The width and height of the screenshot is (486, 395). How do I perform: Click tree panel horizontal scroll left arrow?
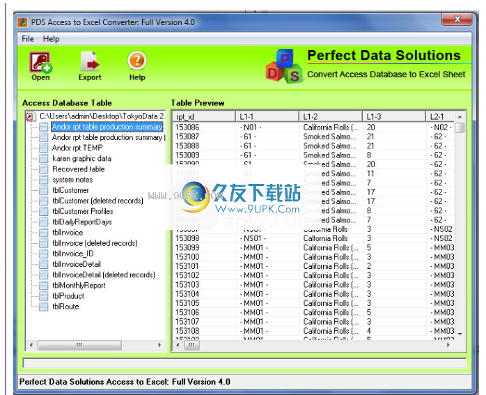click(x=31, y=345)
